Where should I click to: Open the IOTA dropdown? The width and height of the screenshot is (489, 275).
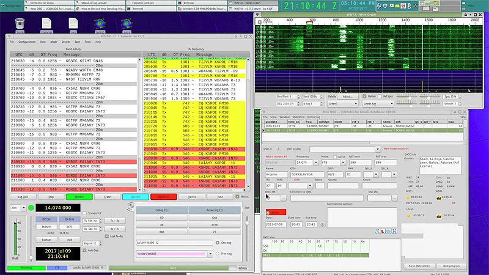[310, 186]
